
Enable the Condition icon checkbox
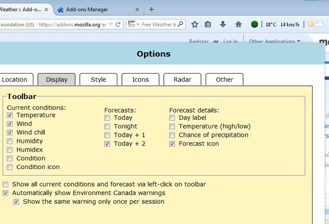pos(10,167)
